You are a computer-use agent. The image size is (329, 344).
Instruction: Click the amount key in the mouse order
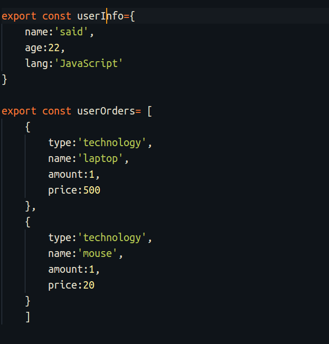63,269
